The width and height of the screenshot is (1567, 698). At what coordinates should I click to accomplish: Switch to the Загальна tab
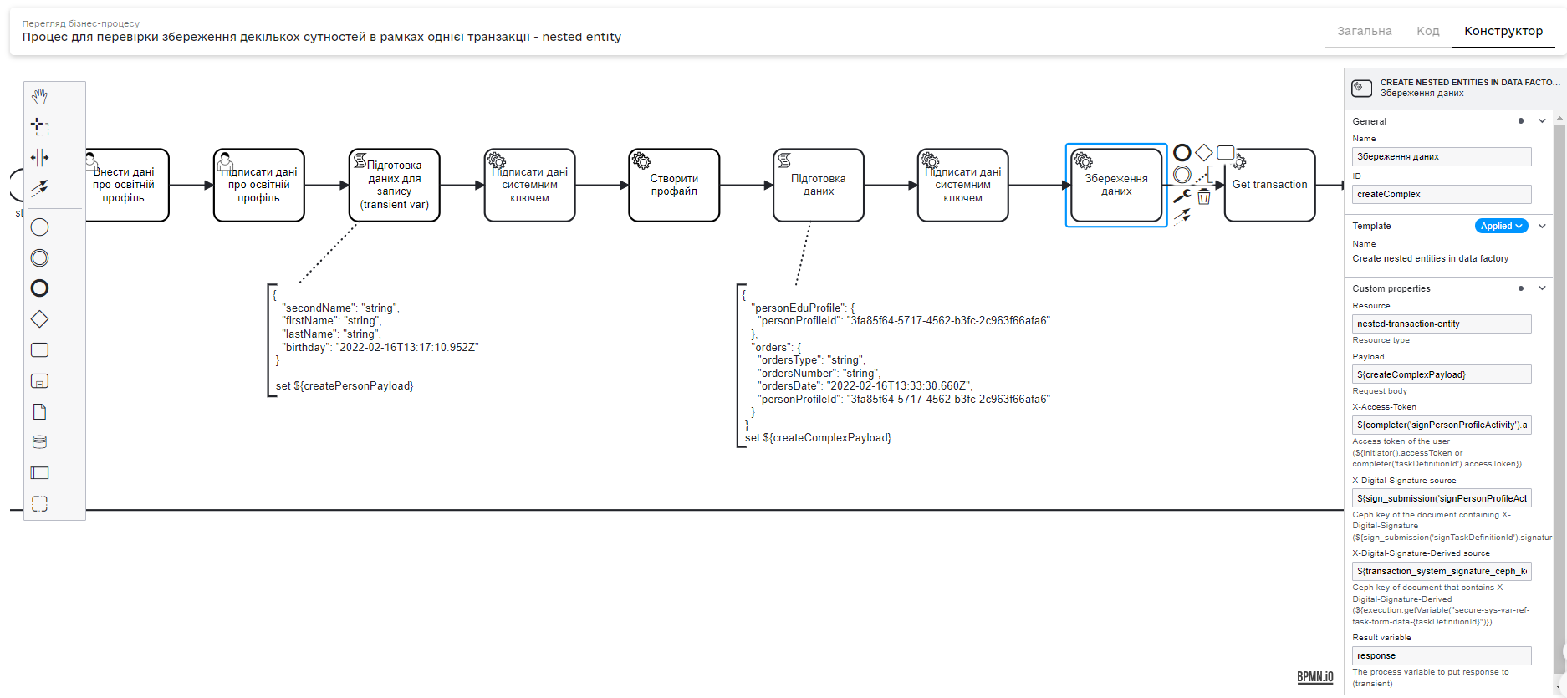[x=1365, y=31]
